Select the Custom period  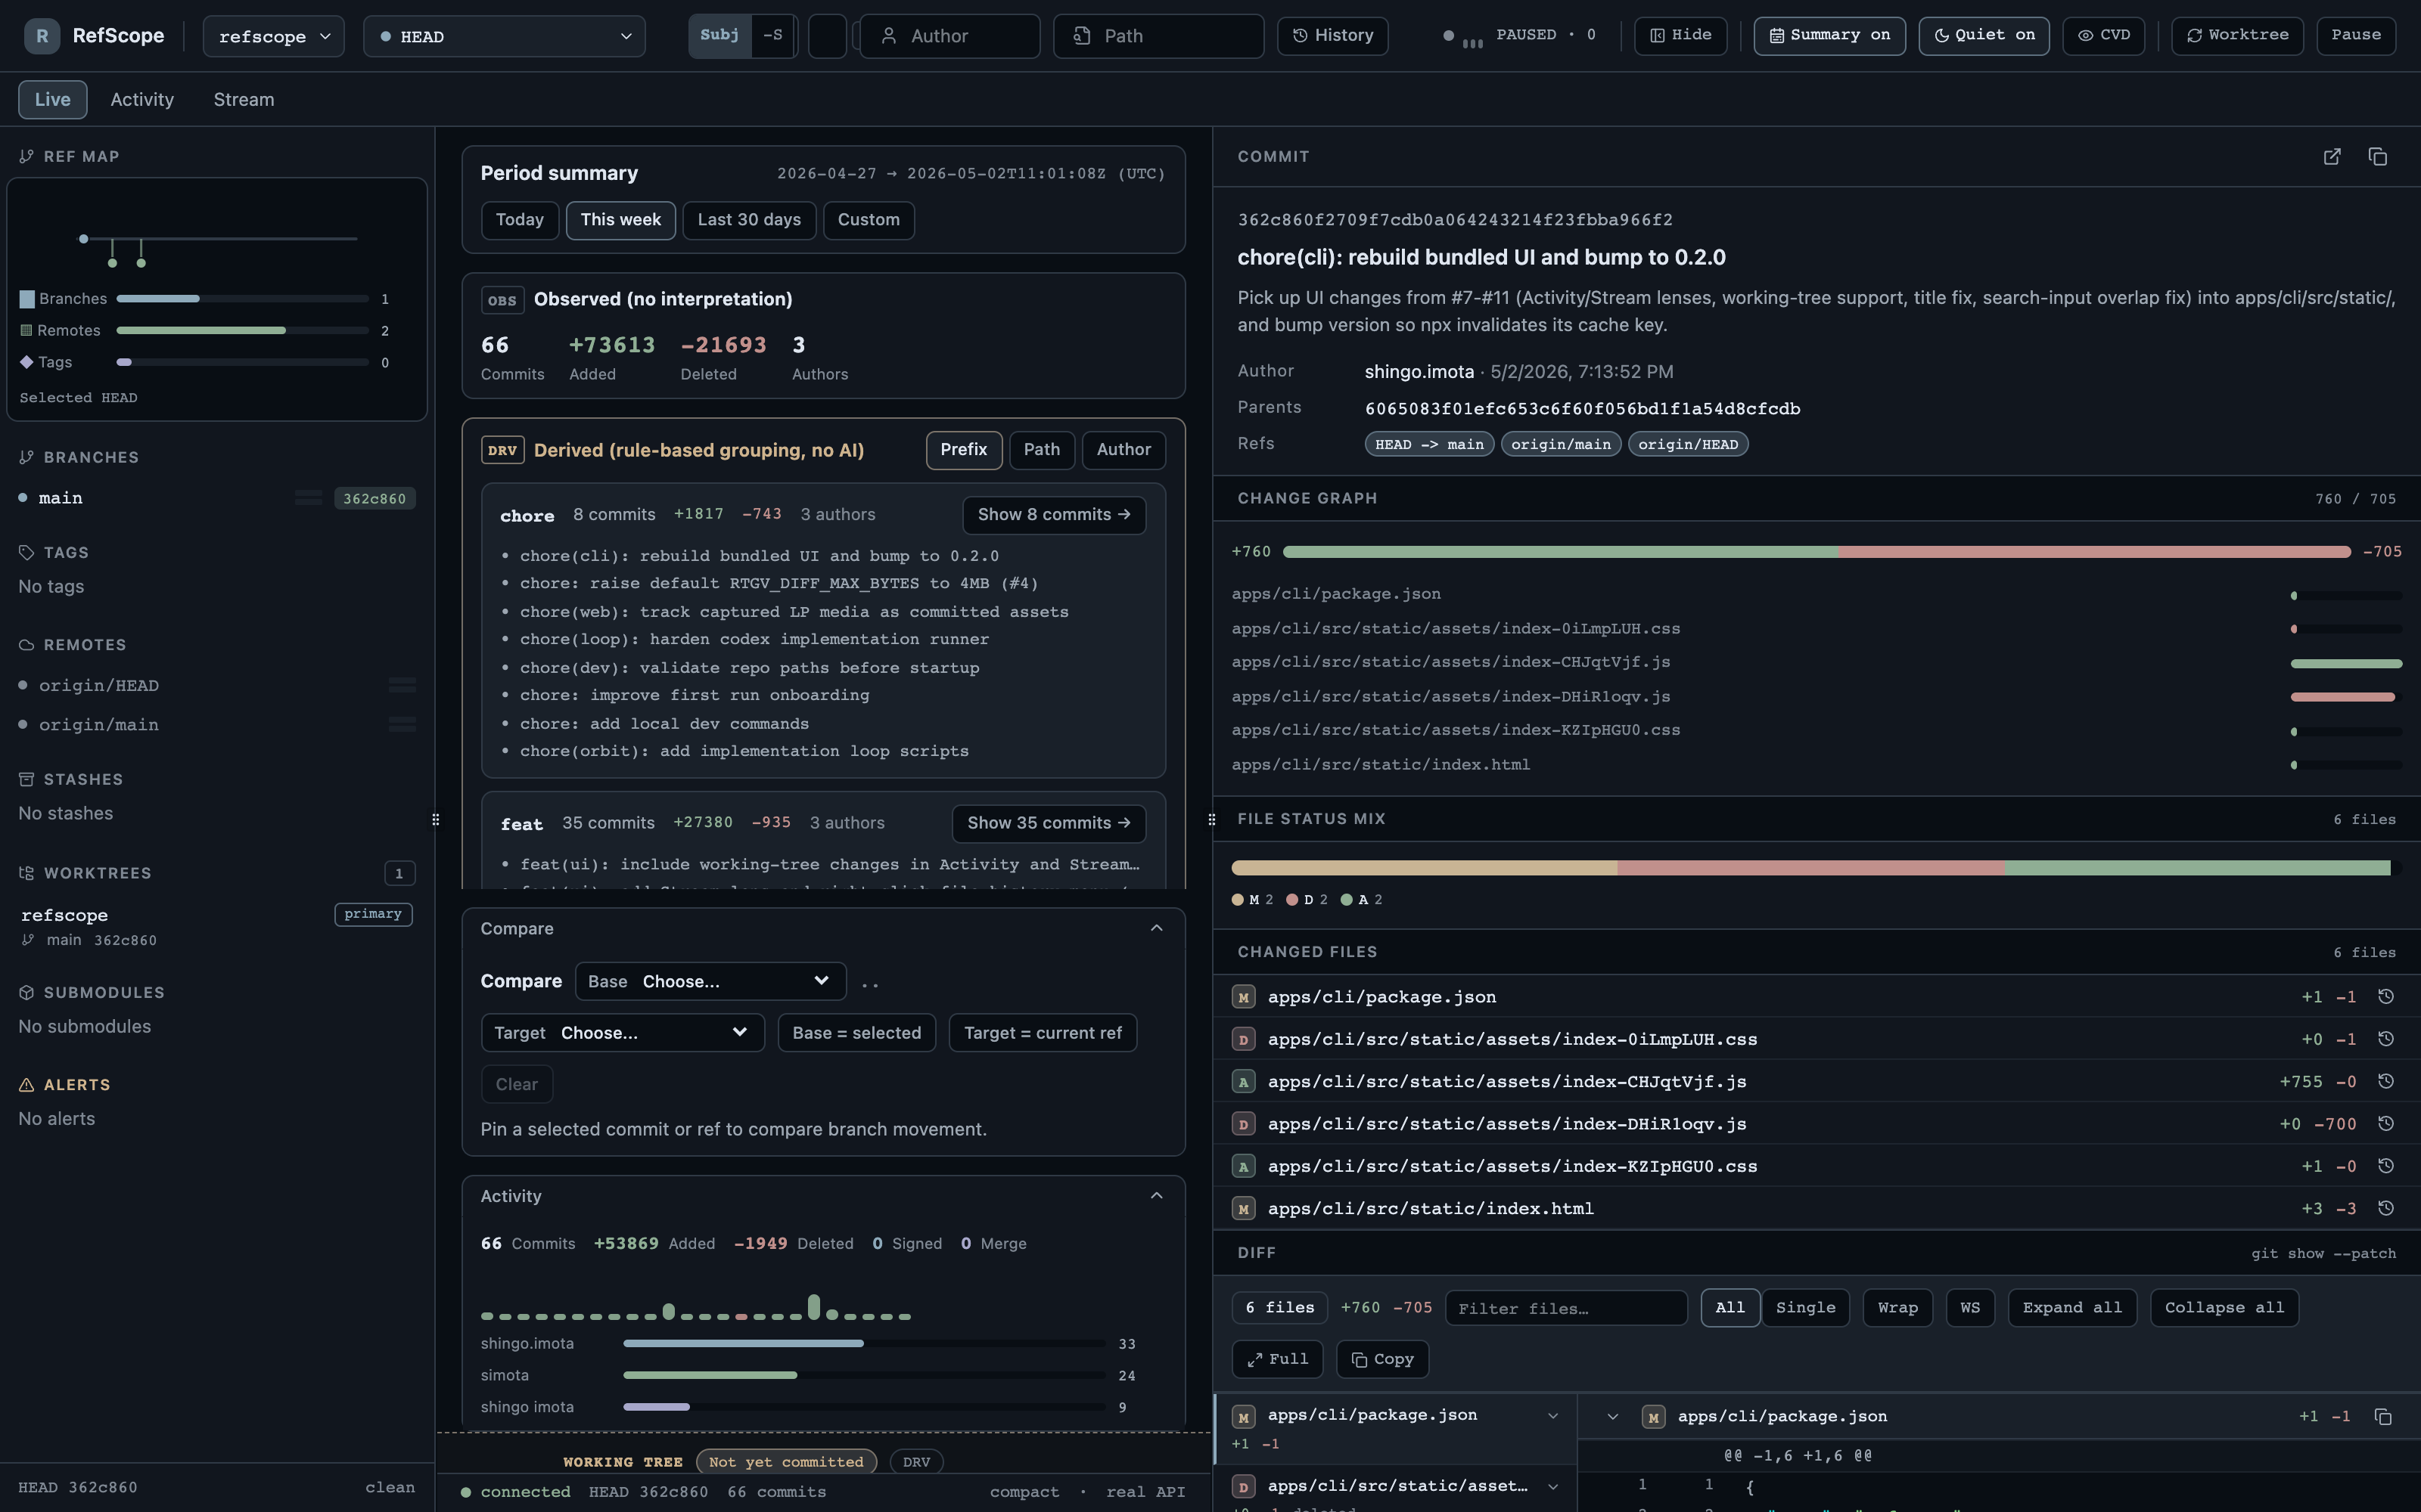(x=869, y=220)
